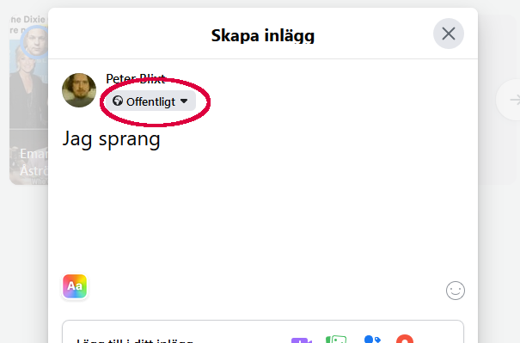Screen dimensions: 520x343
Task: Click the red location check-in icon
Action: (405, 339)
